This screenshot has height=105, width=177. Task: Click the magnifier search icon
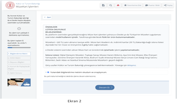pyautogui.click(x=111, y=5)
